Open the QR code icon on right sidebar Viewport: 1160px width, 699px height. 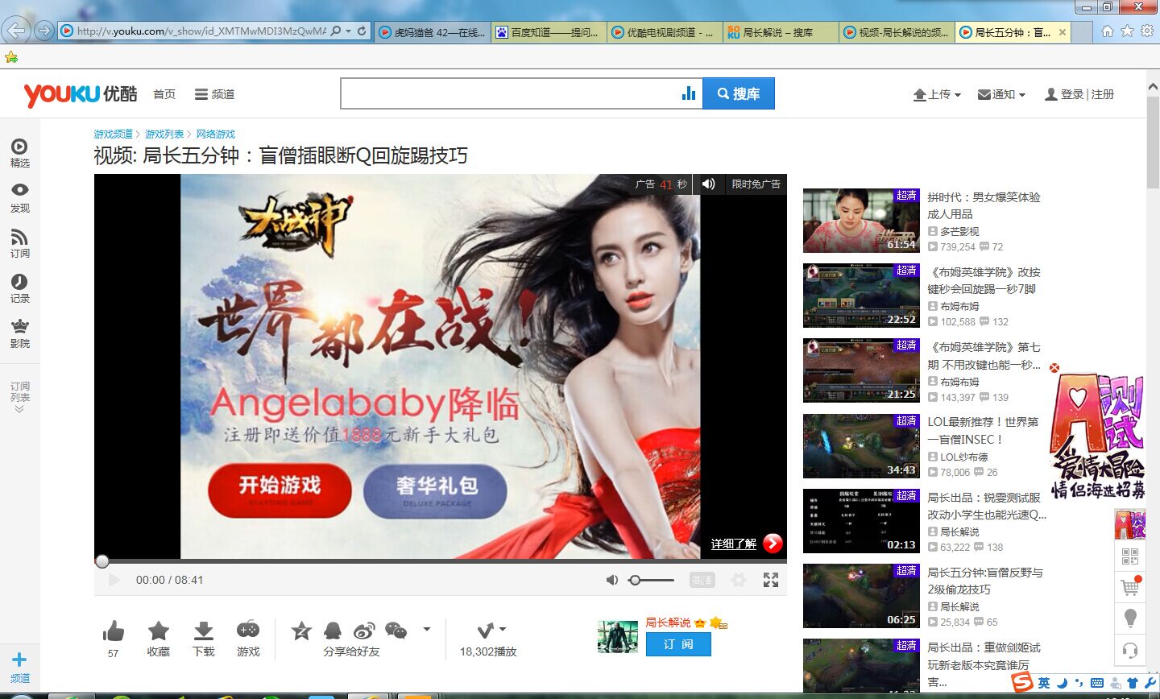(x=1130, y=556)
